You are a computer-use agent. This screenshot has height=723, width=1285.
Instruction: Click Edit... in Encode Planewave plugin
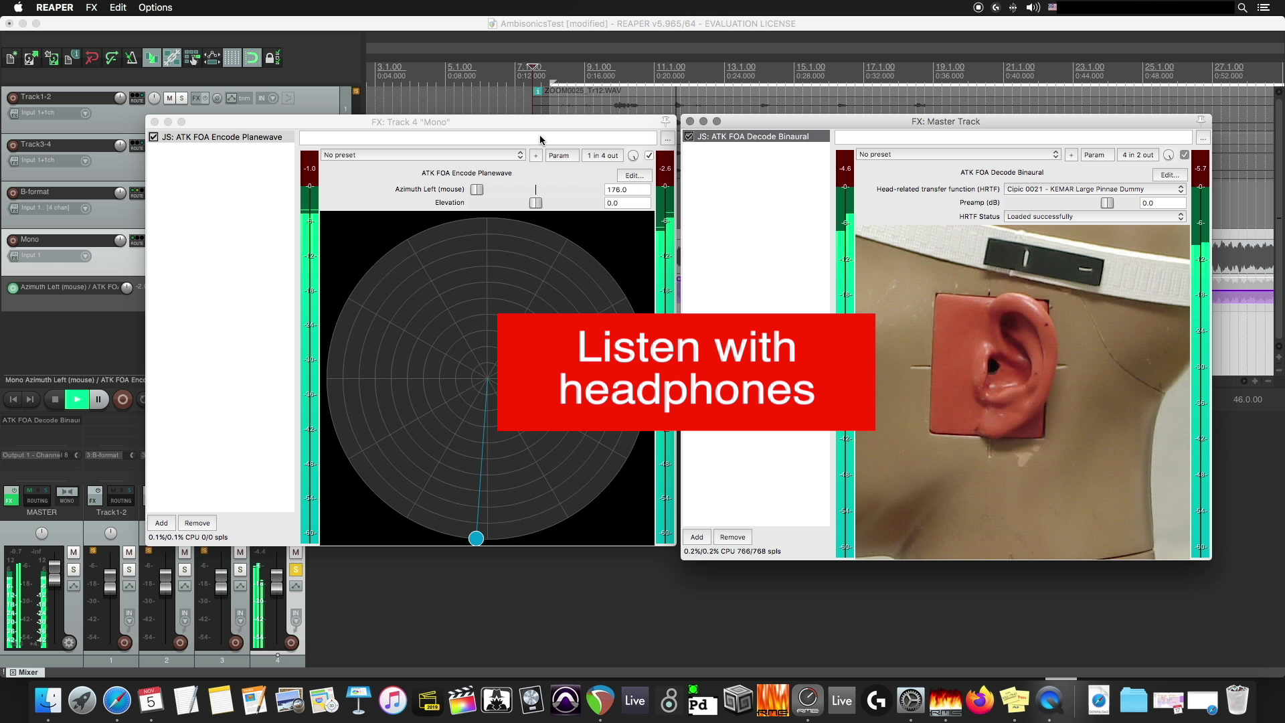tap(634, 175)
